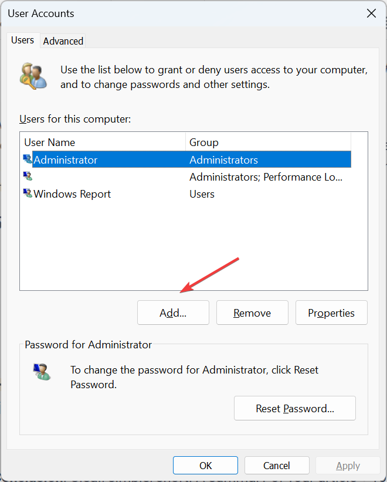The width and height of the screenshot is (387, 482).
Task: Remove the selected user account
Action: pyautogui.click(x=252, y=313)
